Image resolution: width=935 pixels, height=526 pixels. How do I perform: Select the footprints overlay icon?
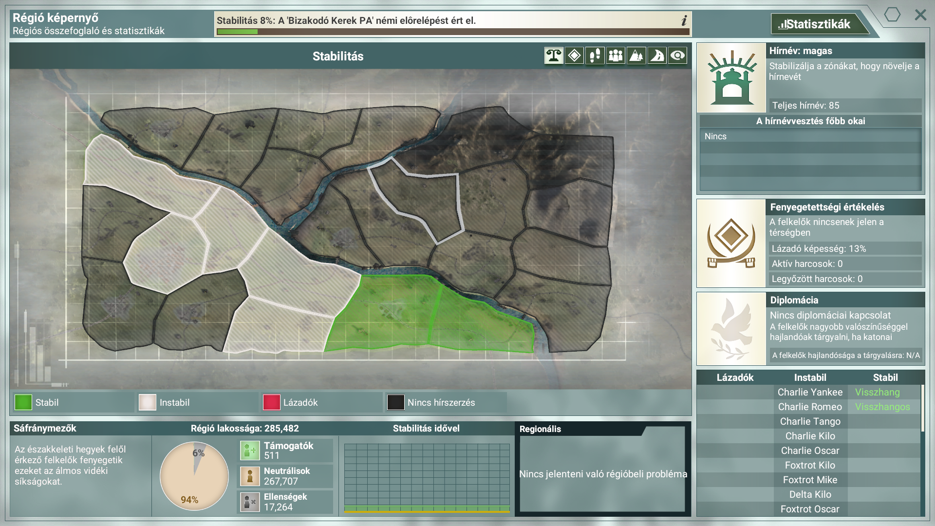pos(595,56)
